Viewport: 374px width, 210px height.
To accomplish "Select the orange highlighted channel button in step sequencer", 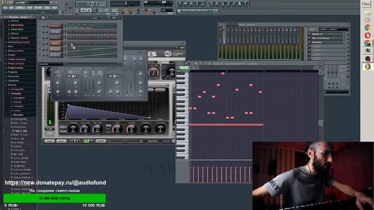I will click(x=55, y=43).
